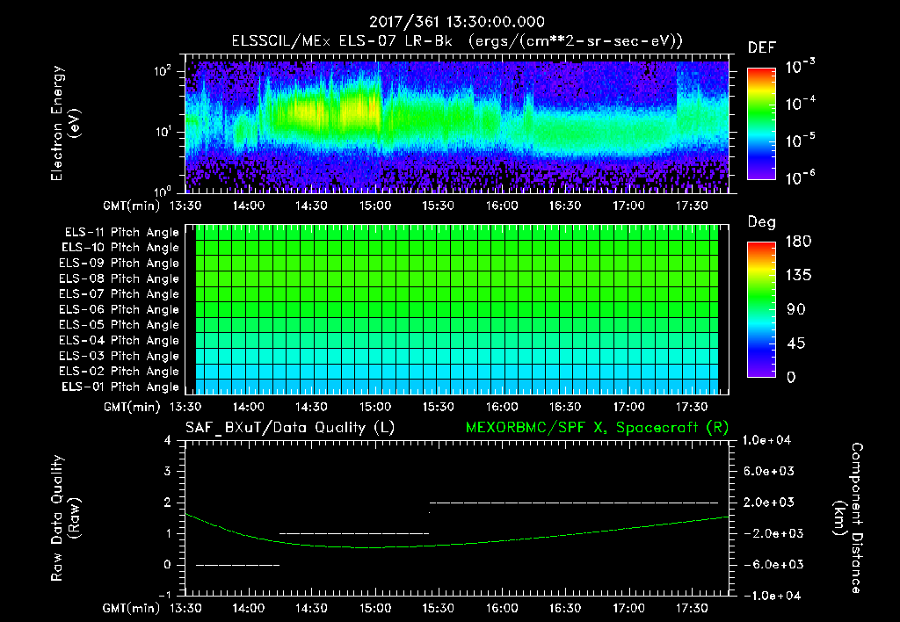Click the ELS-02 Pitch Angle row label
Image resolution: width=900 pixels, height=622 pixels.
click(120, 372)
